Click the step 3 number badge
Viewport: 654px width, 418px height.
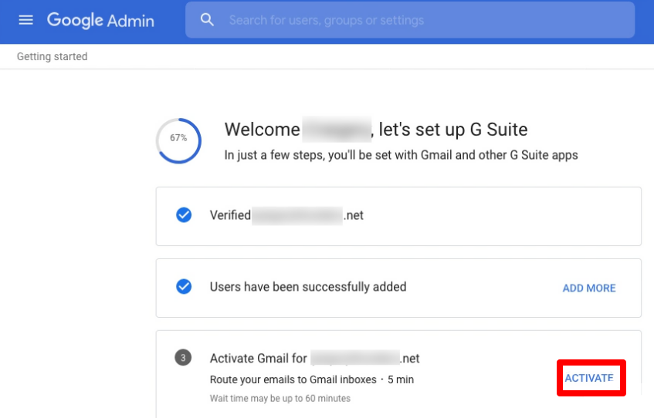[x=183, y=358]
